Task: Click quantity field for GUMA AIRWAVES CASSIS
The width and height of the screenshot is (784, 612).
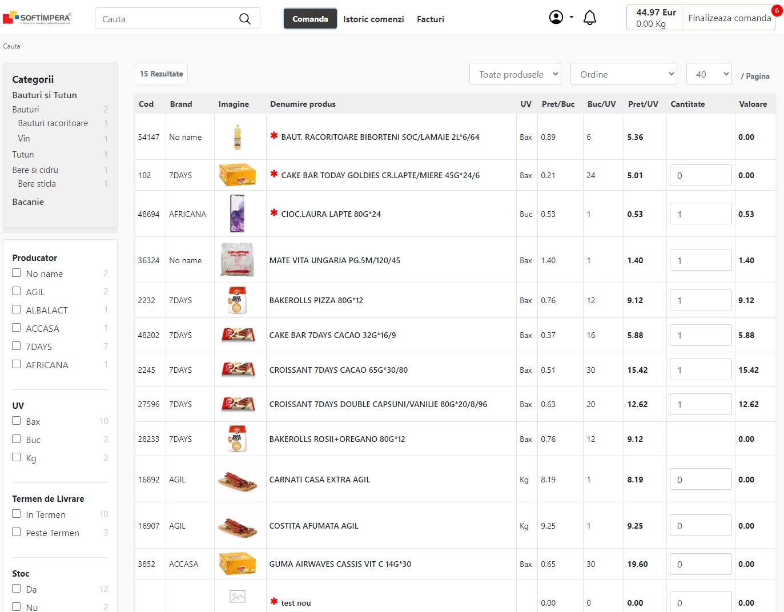Action: click(x=701, y=564)
